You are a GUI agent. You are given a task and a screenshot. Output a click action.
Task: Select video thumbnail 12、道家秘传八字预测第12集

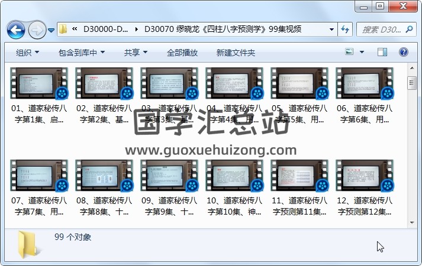click(365, 176)
